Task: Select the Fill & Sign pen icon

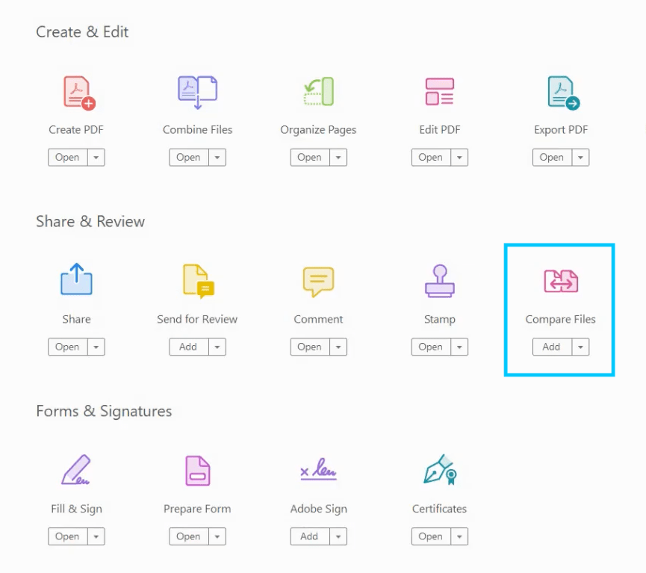Action: 75,471
